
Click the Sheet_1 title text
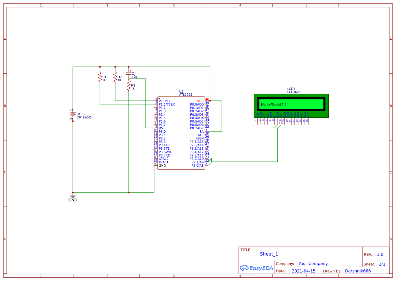pos(269,254)
